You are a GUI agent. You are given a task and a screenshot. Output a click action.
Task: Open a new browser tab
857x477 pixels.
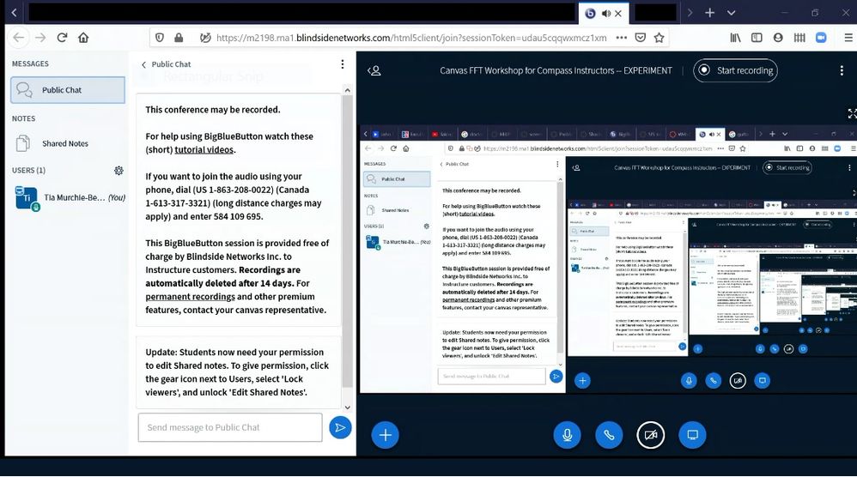709,13
